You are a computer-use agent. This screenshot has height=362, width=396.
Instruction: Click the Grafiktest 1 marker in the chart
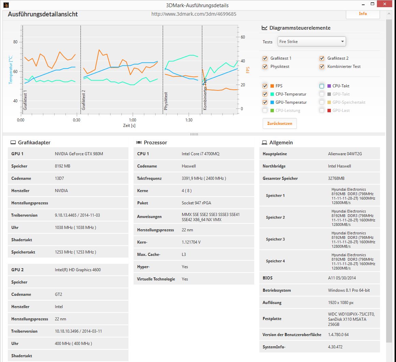pos(25,100)
